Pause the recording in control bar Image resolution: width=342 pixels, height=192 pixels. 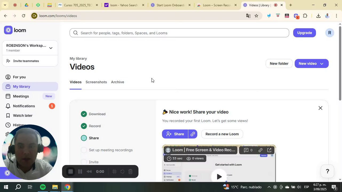tap(80, 172)
